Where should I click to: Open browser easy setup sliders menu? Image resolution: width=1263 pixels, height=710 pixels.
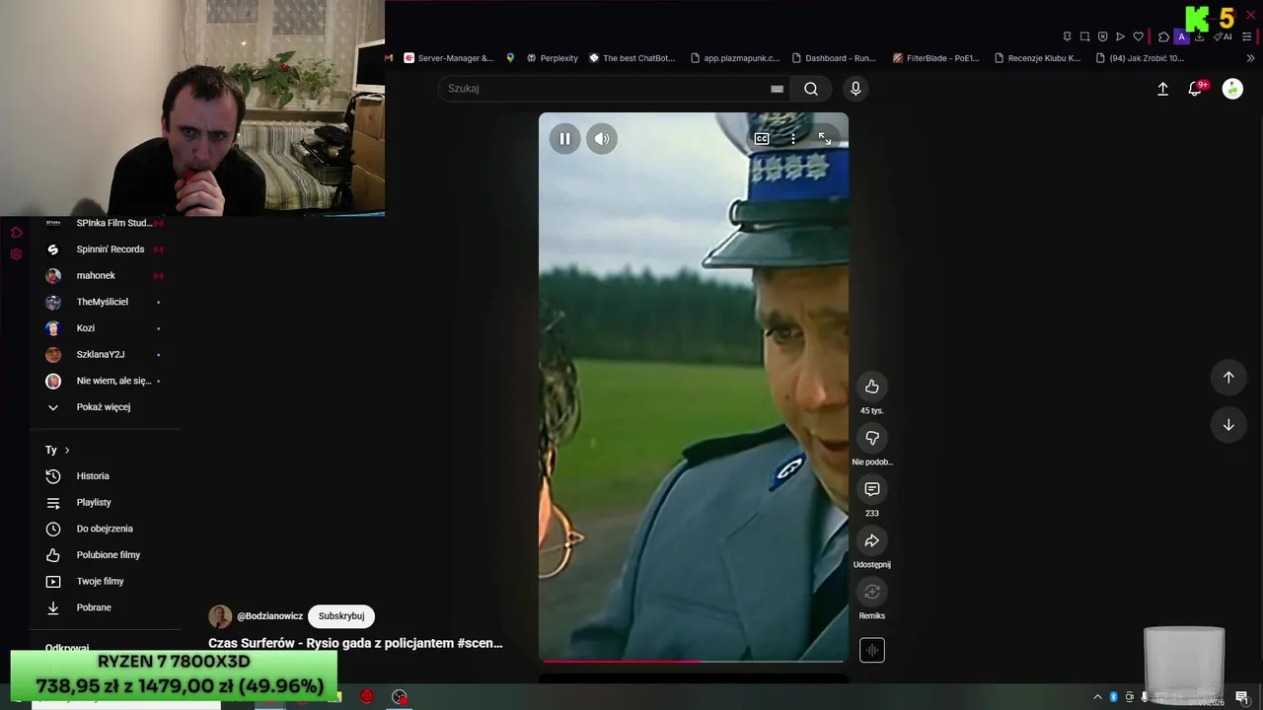(1247, 36)
